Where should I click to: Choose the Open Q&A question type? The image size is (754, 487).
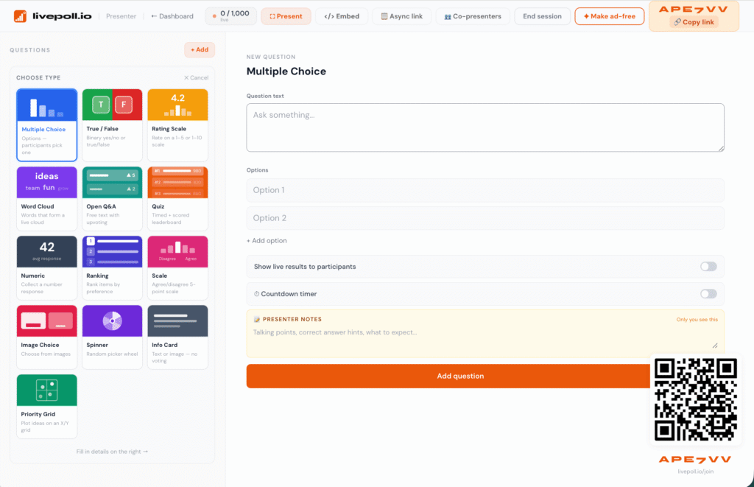pyautogui.click(x=112, y=198)
